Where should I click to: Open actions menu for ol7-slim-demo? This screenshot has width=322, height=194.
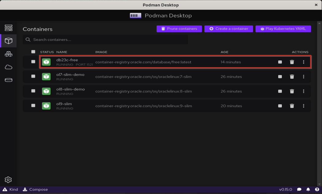coord(304,77)
